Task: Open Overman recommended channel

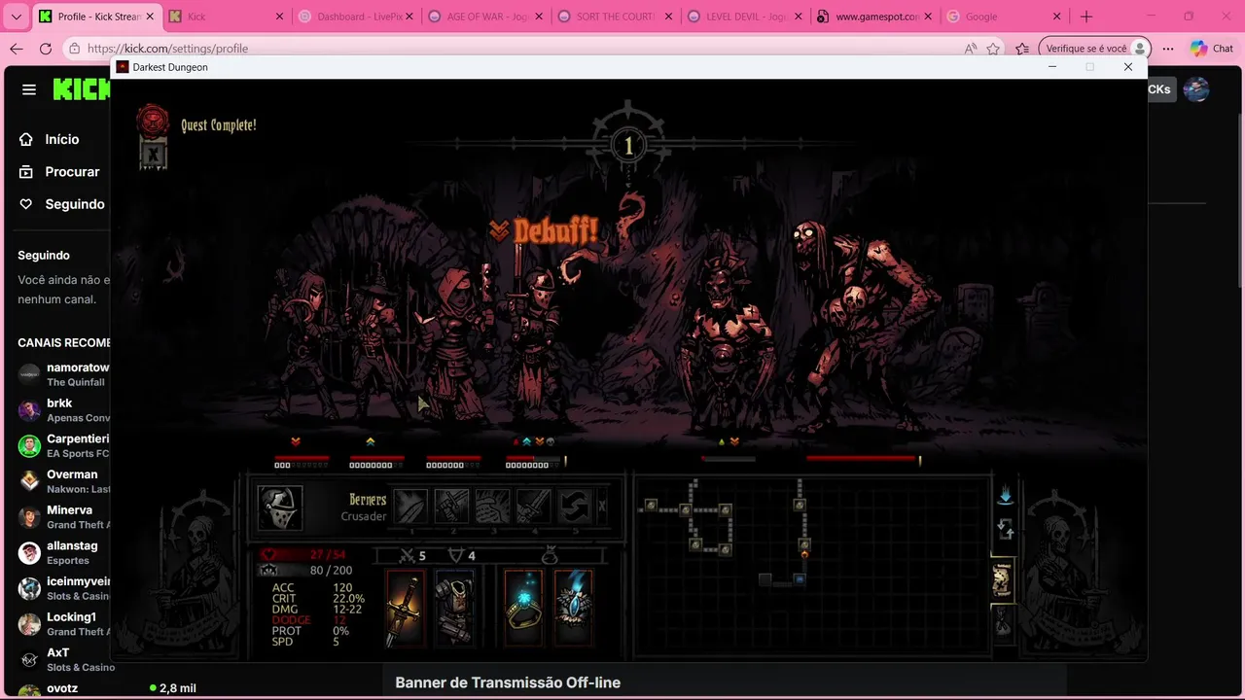Action: 62,481
